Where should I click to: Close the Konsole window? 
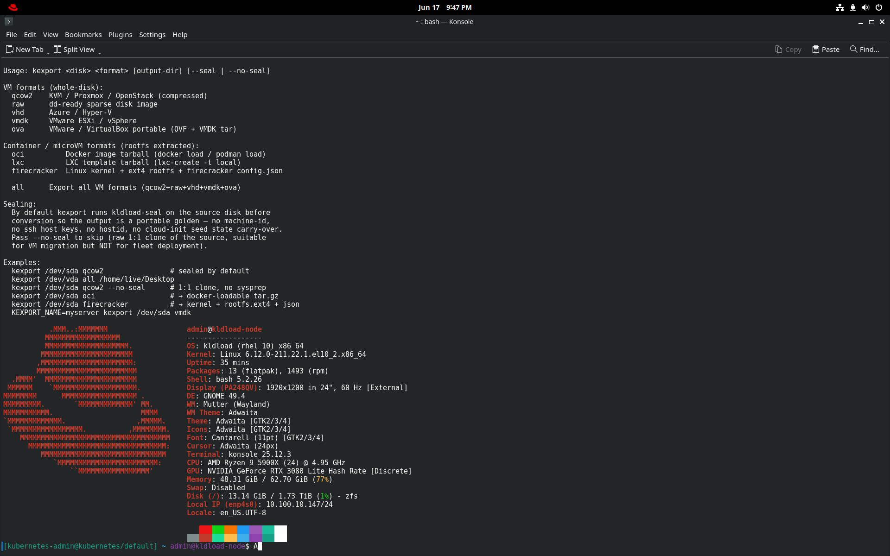pyautogui.click(x=882, y=22)
